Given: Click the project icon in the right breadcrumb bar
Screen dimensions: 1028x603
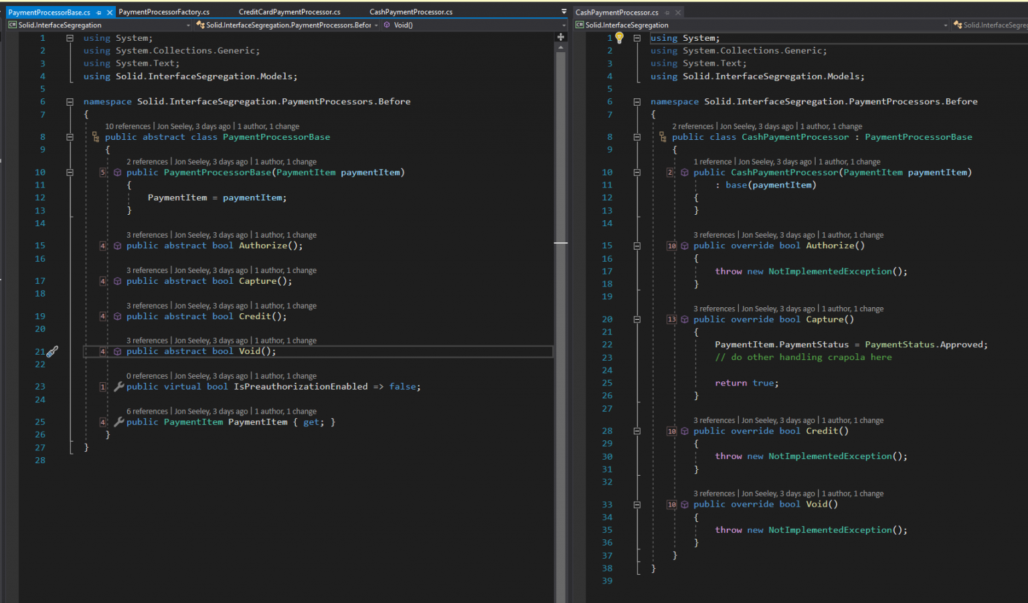Looking at the screenshot, I should (579, 25).
